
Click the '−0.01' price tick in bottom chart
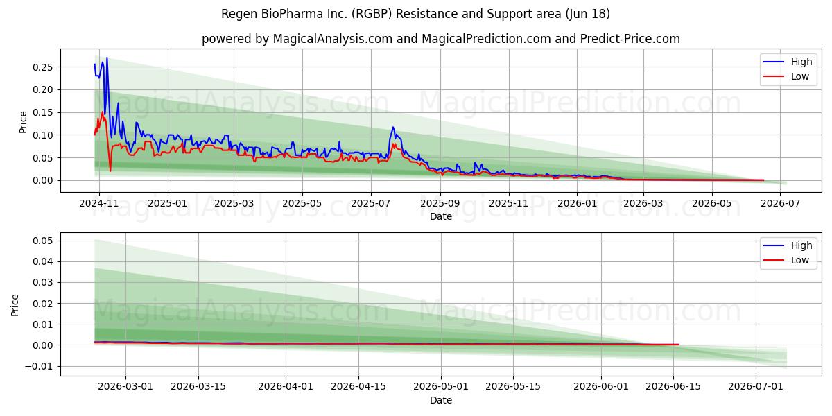click(39, 366)
